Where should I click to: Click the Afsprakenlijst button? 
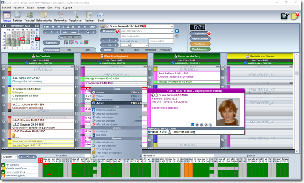pos(200,38)
